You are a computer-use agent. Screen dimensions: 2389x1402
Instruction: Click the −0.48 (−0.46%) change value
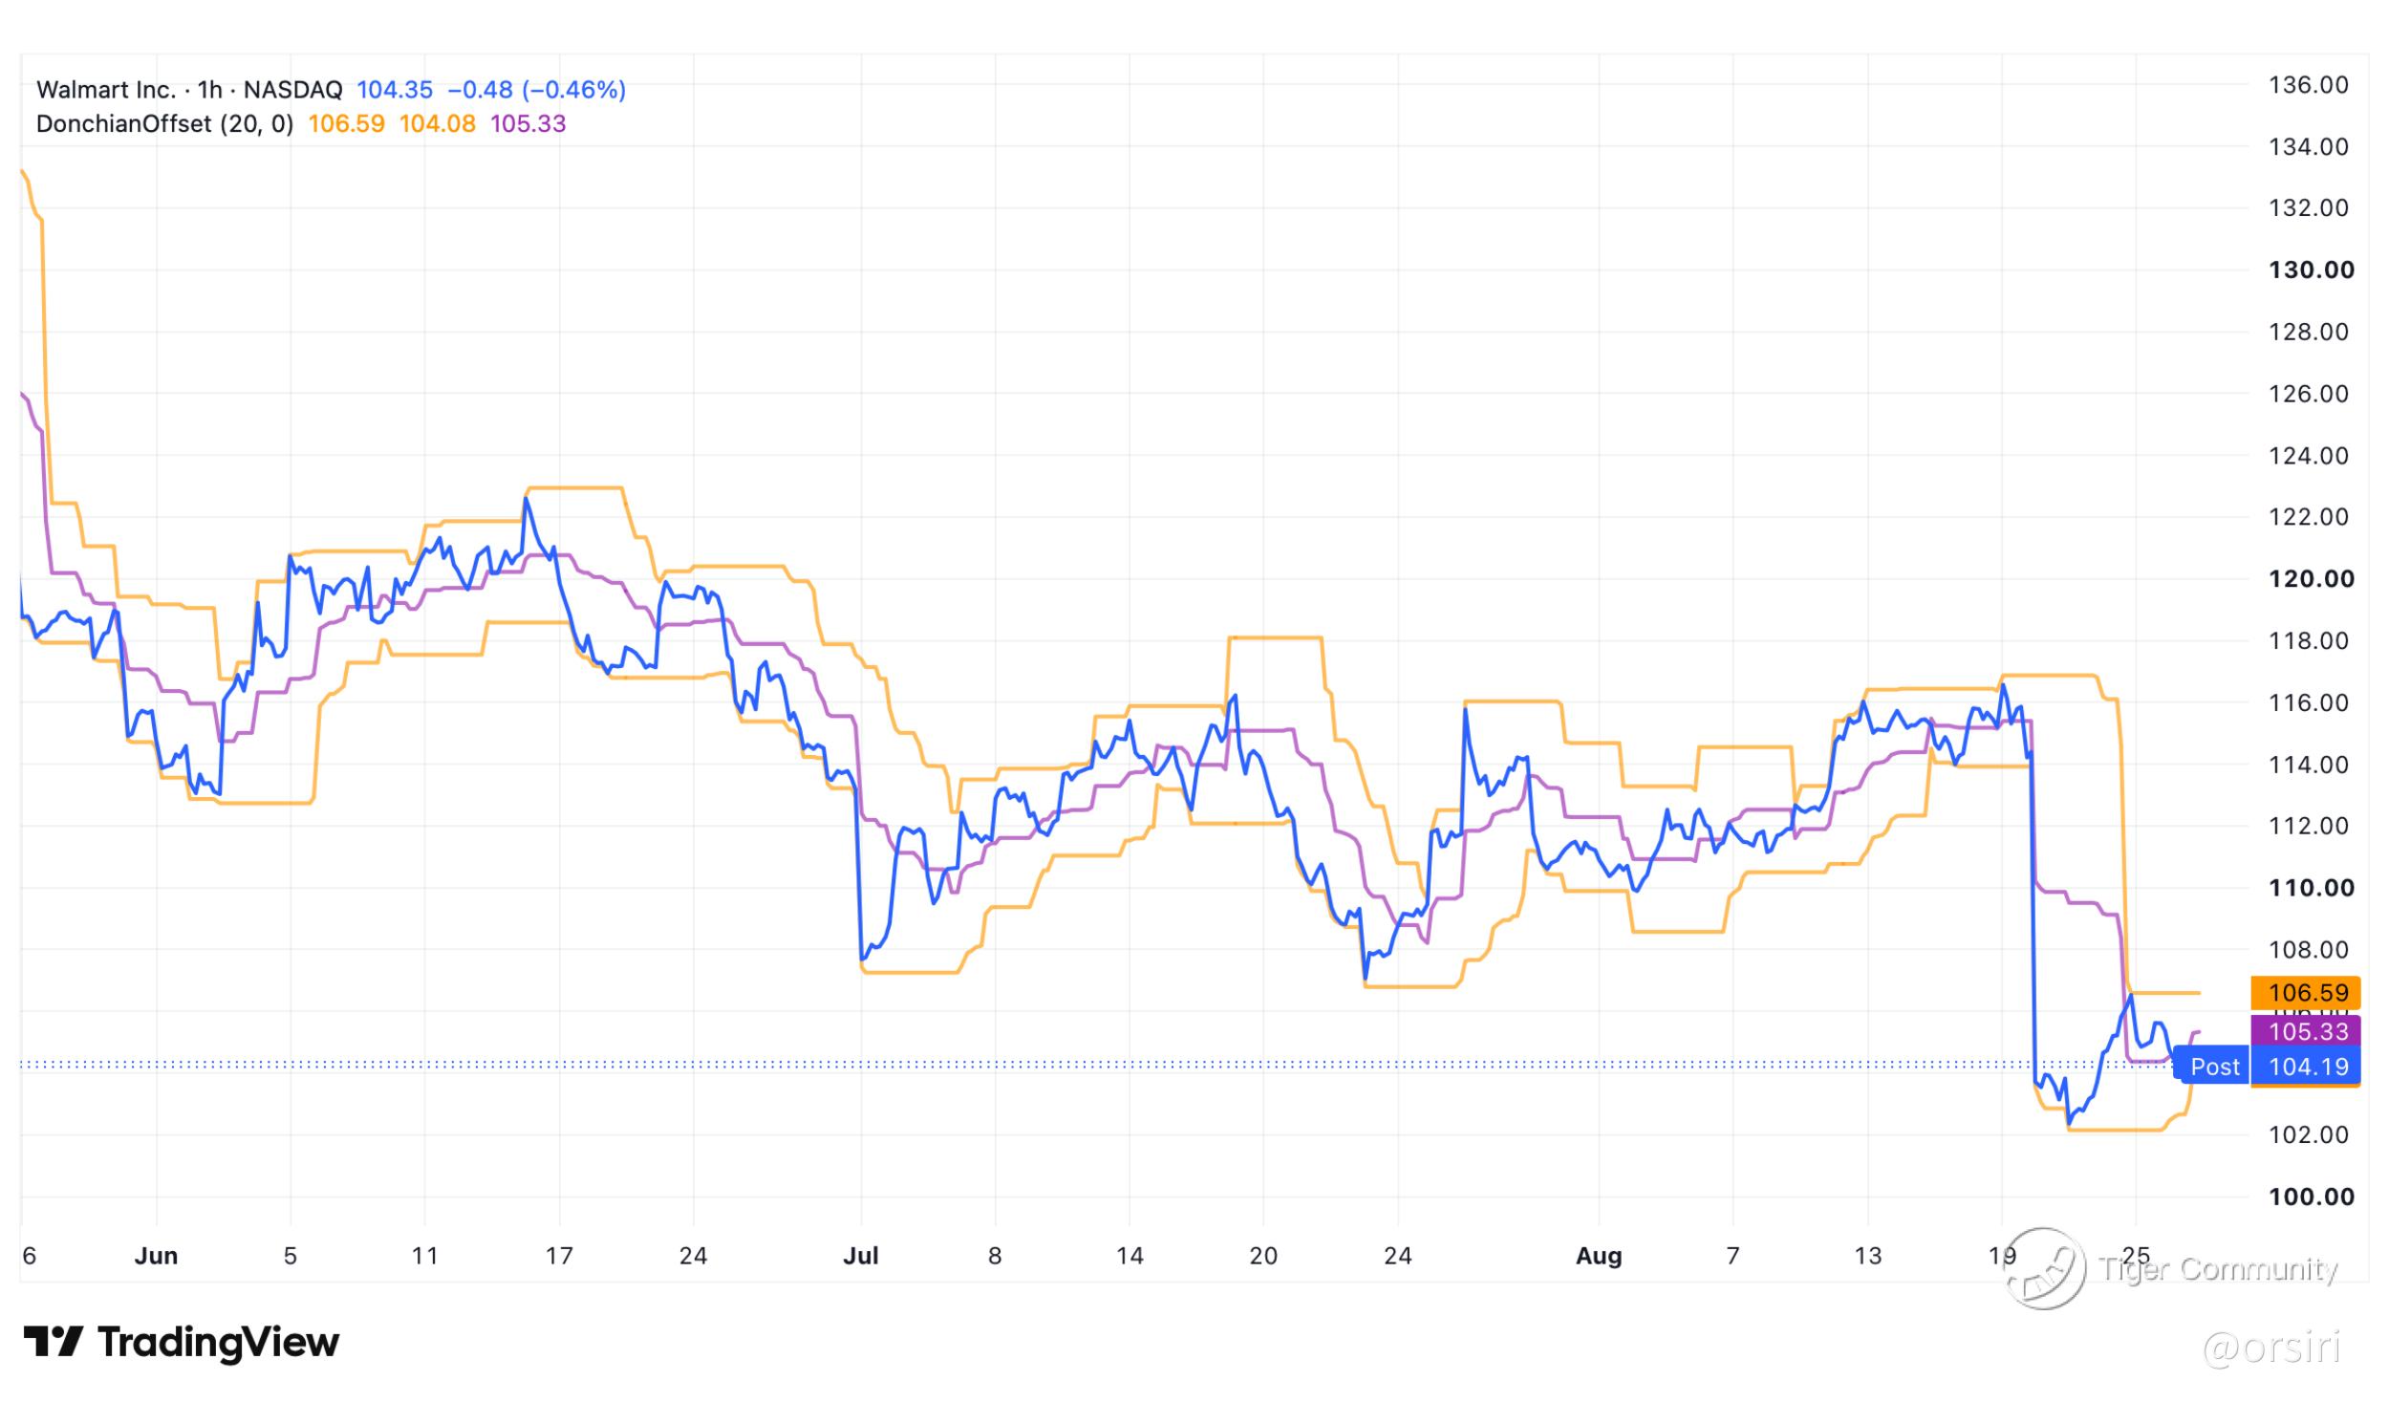[x=537, y=90]
